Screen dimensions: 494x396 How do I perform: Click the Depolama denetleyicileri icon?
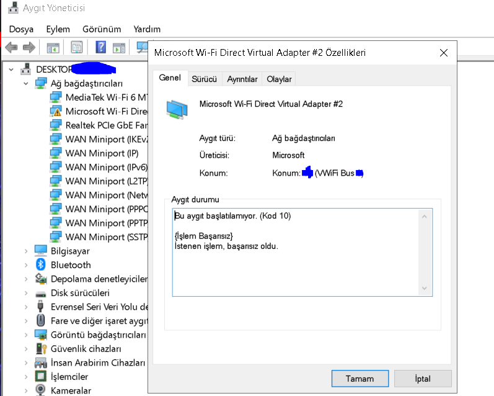(x=41, y=279)
